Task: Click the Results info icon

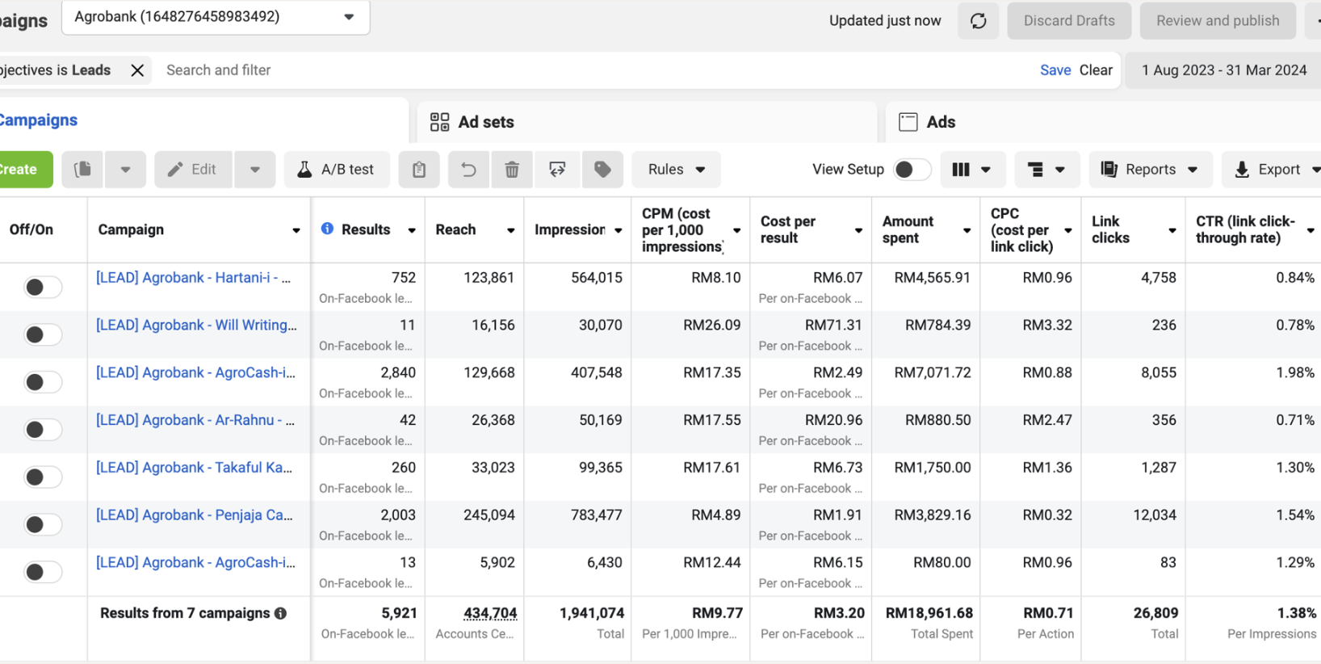Action: point(327,229)
